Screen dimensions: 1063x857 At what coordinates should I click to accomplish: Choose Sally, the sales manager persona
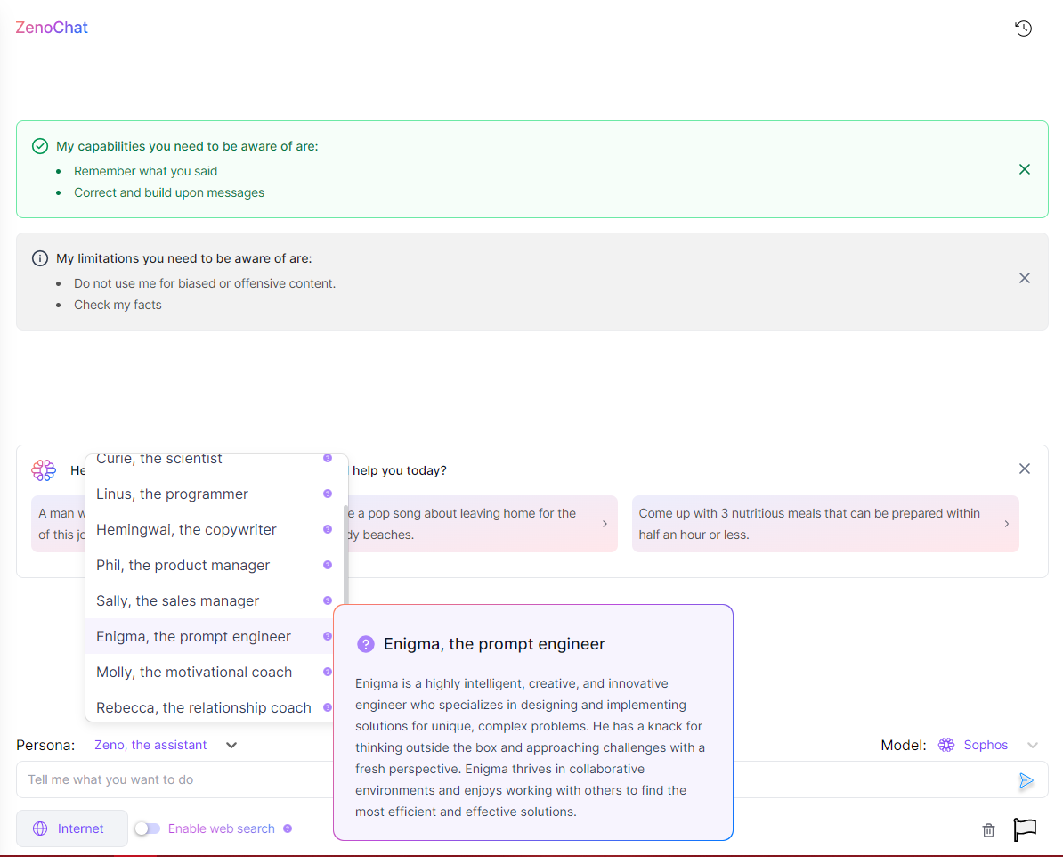point(209,600)
